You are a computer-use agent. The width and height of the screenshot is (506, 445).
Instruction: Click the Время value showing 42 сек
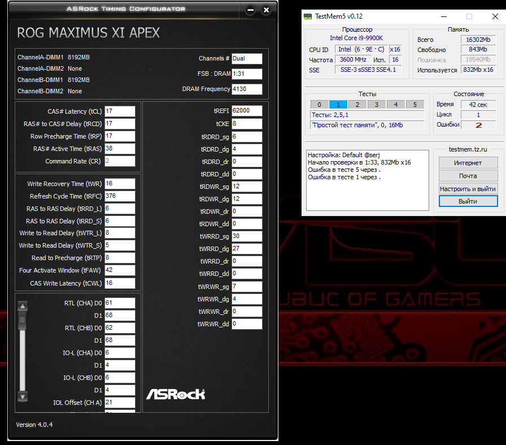pos(478,105)
